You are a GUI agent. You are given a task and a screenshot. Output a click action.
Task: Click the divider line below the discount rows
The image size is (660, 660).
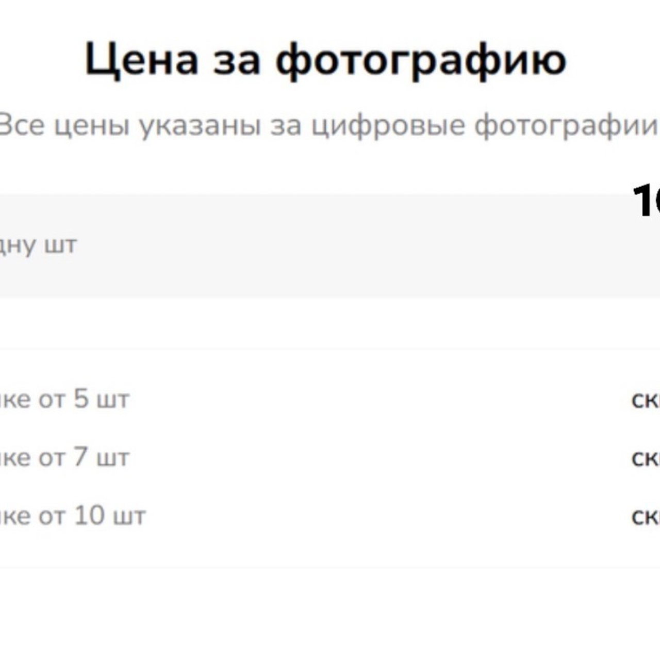330,567
